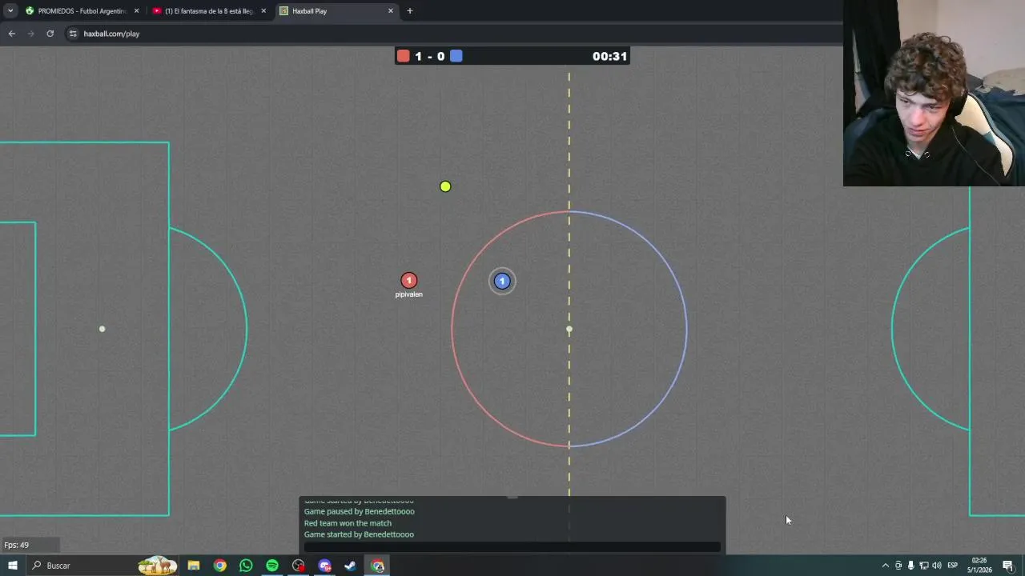This screenshot has height=576, width=1025.
Task: Open Discord from the taskbar
Action: [324, 566]
